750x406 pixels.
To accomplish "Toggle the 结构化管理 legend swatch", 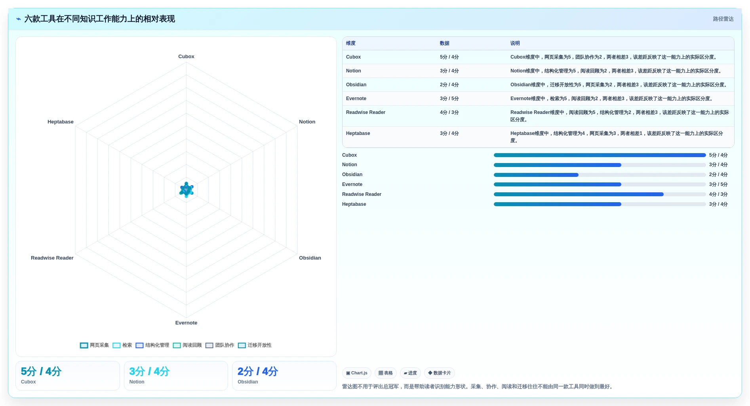I will coord(139,345).
